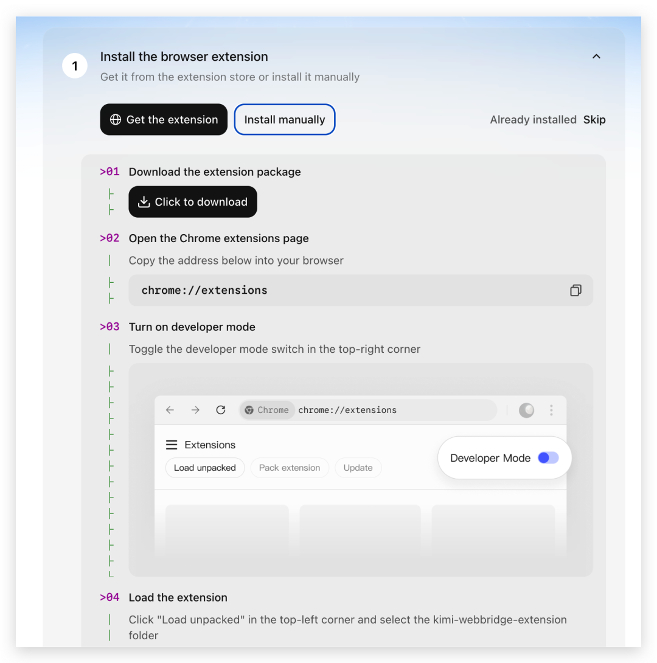
Task: Click the profile avatar in mock browser
Action: (x=526, y=410)
